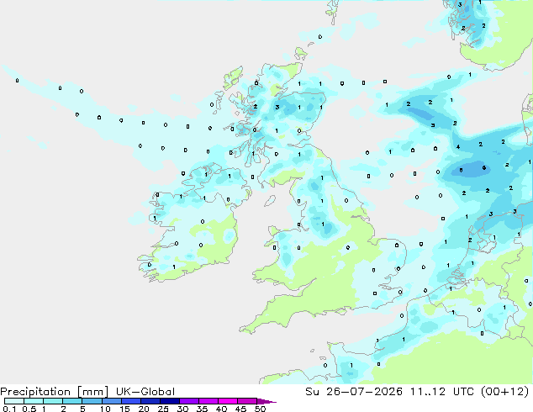Viewport: 533px width, 412px height.
Task: Click the legend label "45"
Action: [x=240, y=409]
